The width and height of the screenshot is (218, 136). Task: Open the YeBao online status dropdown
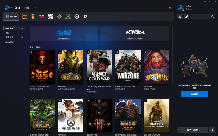tap(188, 10)
